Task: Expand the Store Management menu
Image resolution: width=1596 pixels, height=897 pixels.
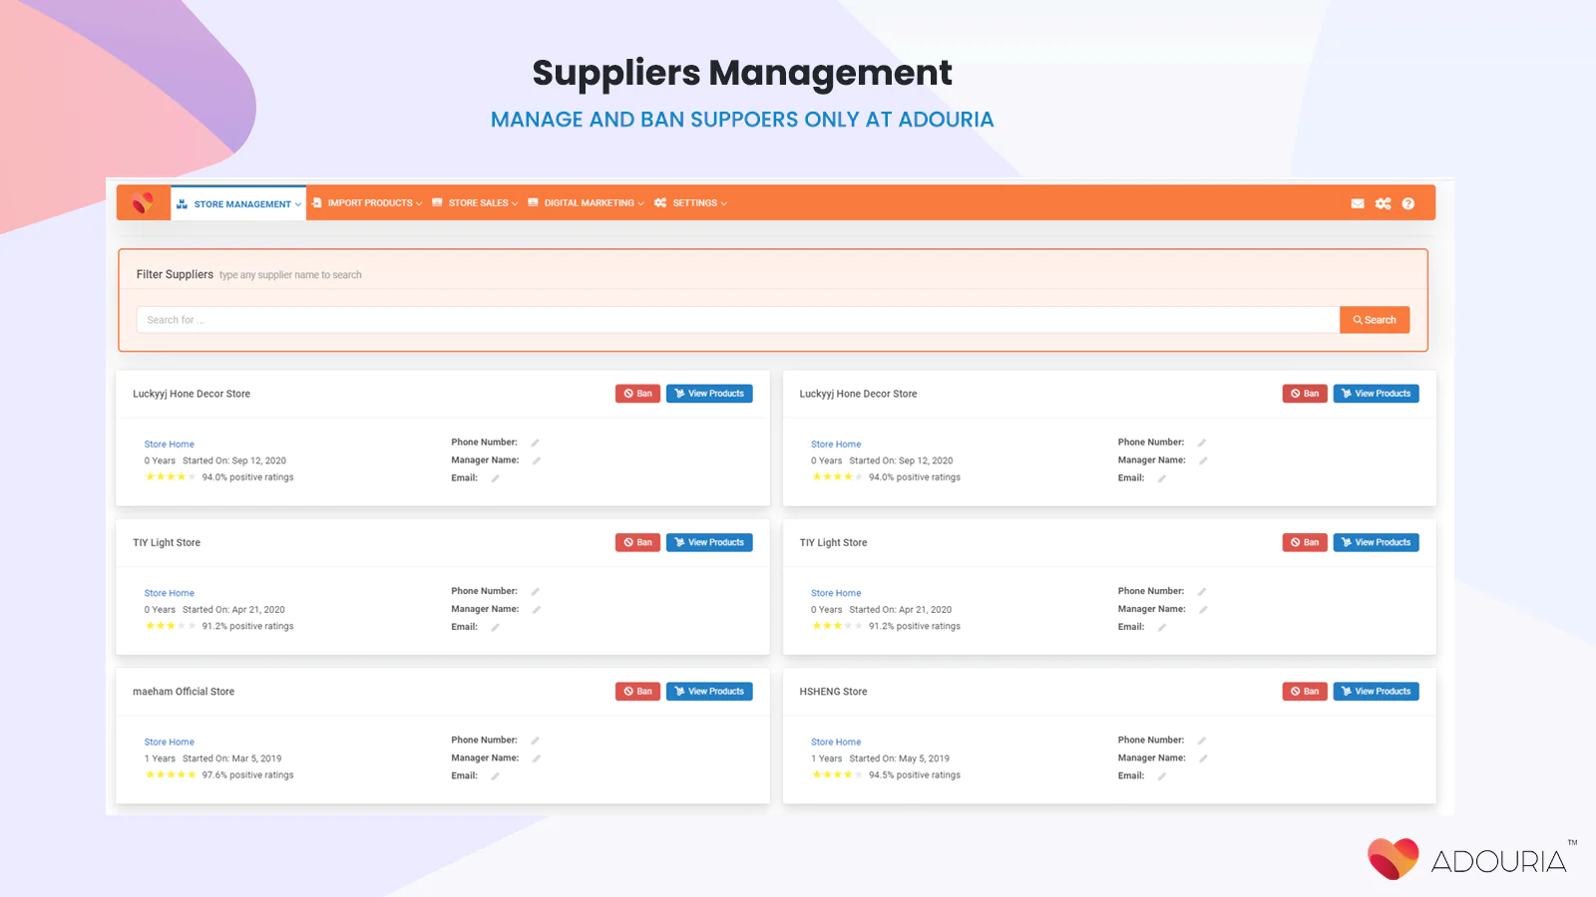Action: pyautogui.click(x=238, y=204)
